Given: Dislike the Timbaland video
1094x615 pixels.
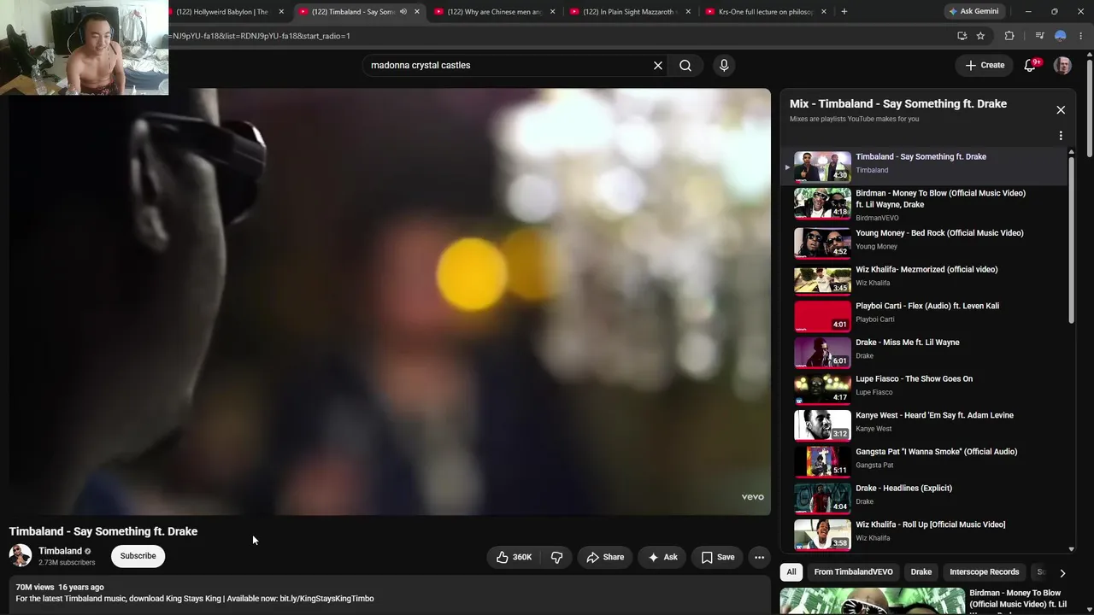Looking at the screenshot, I should pos(556,557).
